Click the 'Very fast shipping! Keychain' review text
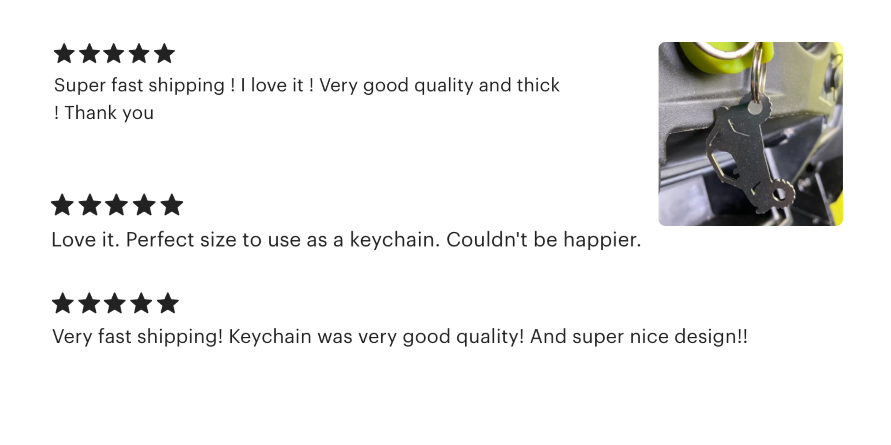The image size is (891, 445). pos(399,336)
